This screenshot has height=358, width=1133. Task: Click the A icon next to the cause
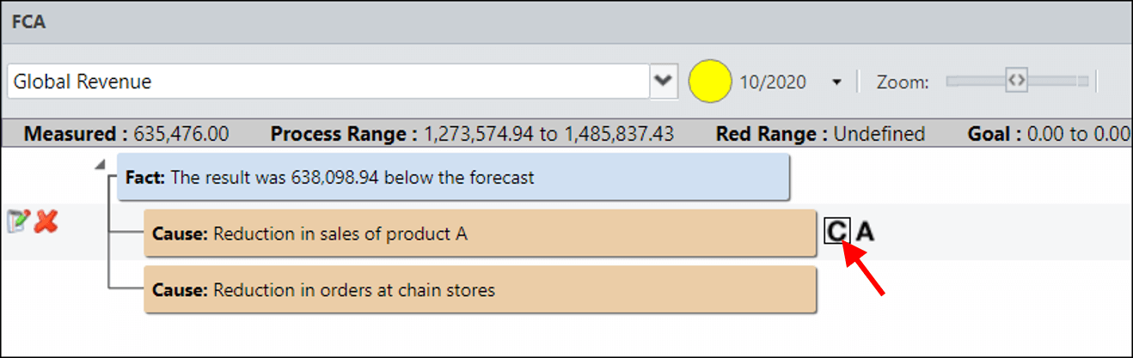point(864,231)
